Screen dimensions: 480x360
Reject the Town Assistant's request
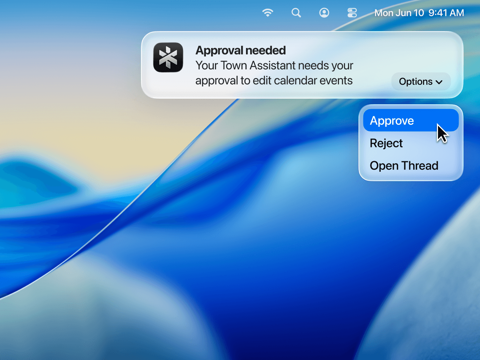[386, 143]
